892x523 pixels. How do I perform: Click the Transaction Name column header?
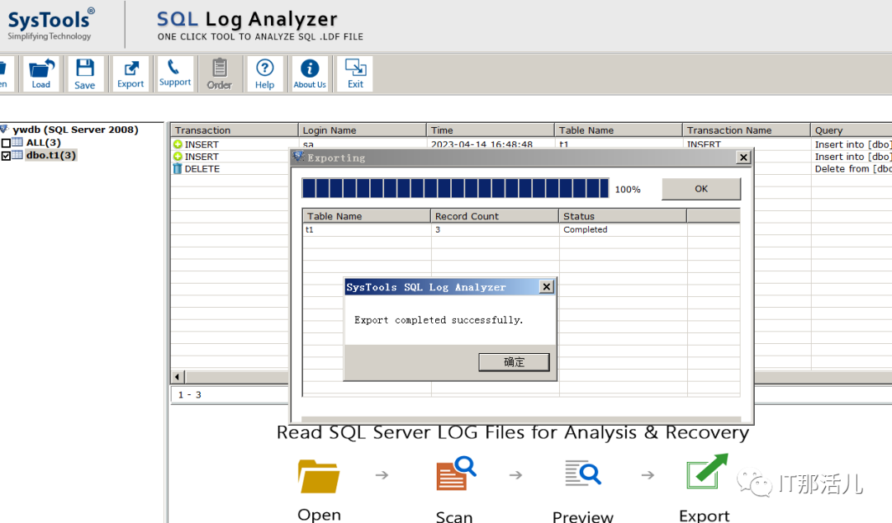(x=747, y=130)
